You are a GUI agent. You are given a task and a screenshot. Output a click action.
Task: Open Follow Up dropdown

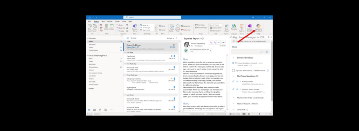tap(186, 30)
